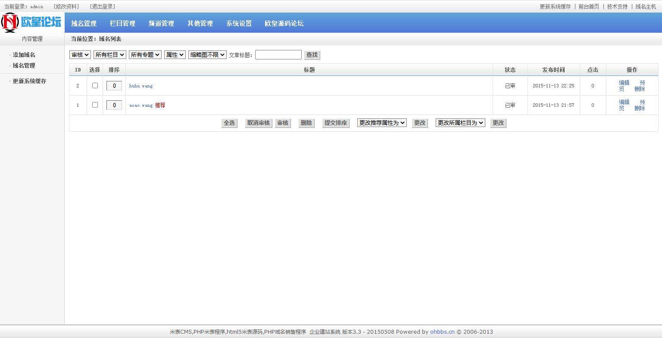Check the selection checkbox for huhu.wang row
This screenshot has width=662, height=338.
[x=95, y=85]
